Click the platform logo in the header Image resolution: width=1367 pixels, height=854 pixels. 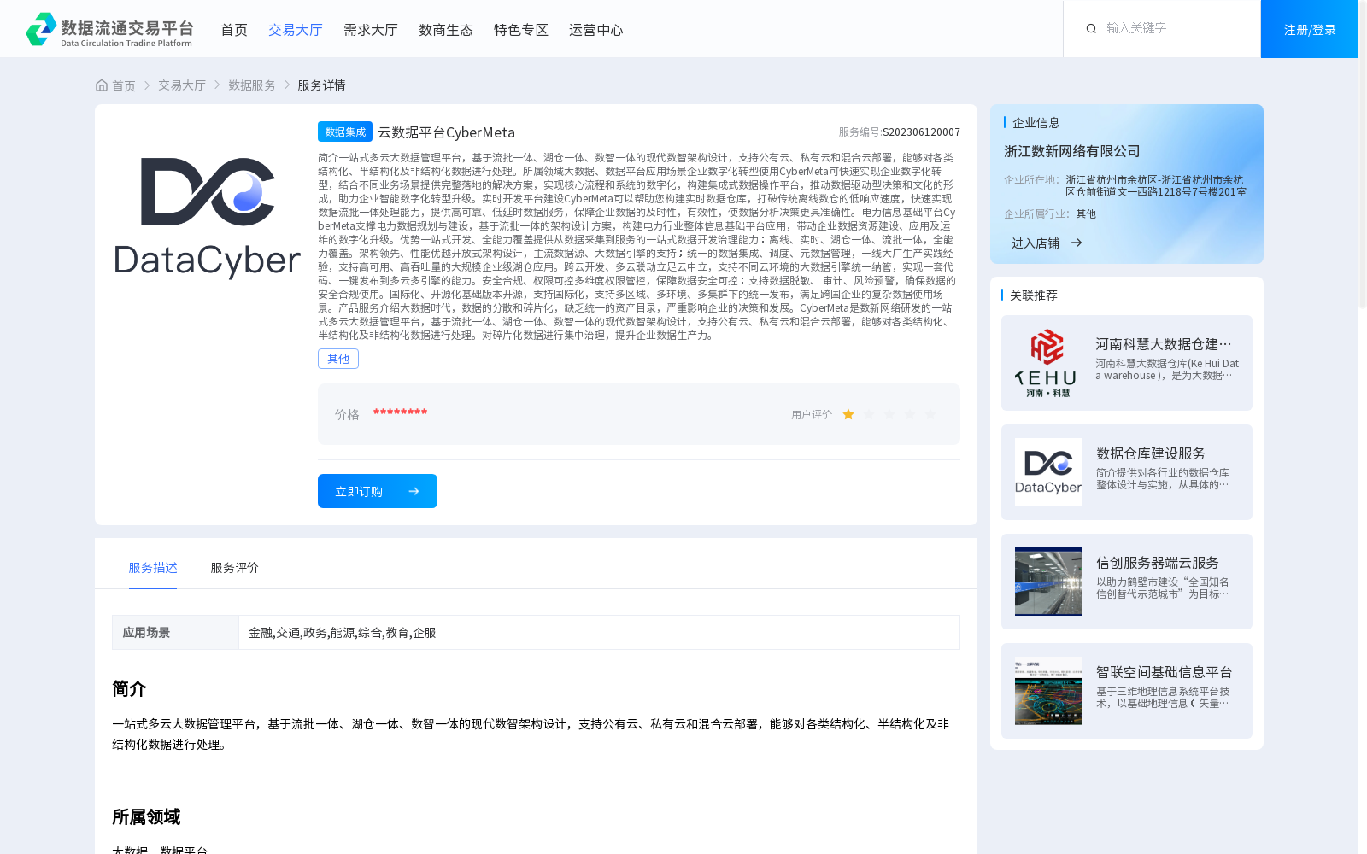click(109, 29)
